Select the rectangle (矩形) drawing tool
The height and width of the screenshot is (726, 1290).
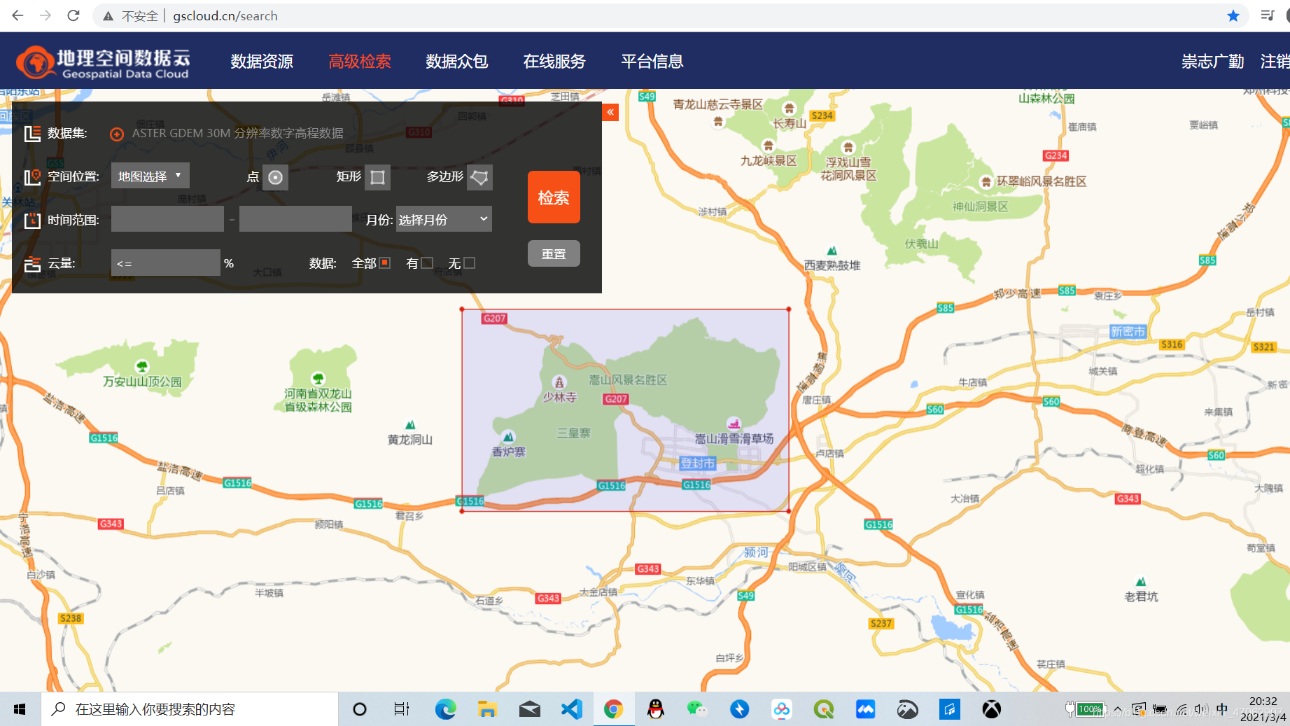pyautogui.click(x=377, y=177)
